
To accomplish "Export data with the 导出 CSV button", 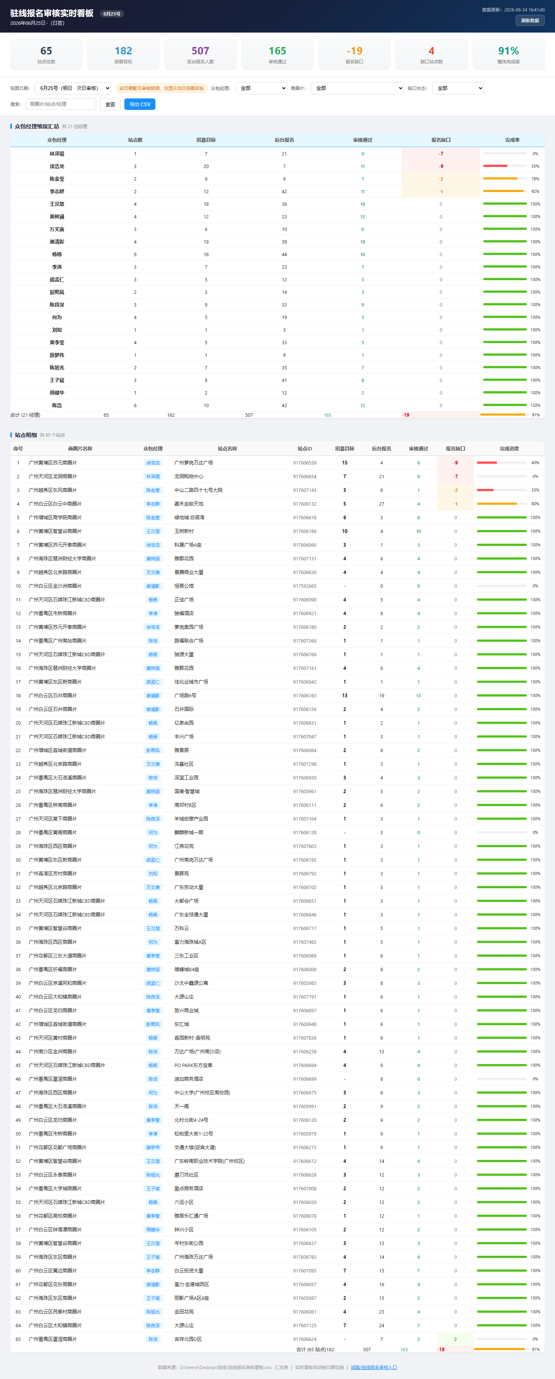I will pyautogui.click(x=140, y=104).
